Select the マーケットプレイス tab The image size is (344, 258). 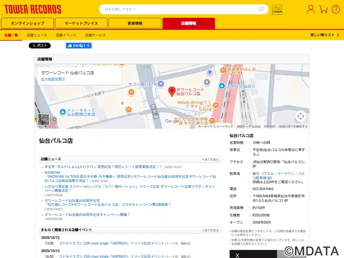(81, 23)
